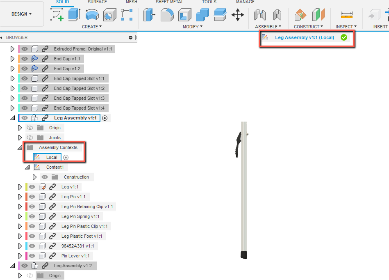Select the Revolve tool
Viewport: 389px width, 280px height.
click(91, 15)
